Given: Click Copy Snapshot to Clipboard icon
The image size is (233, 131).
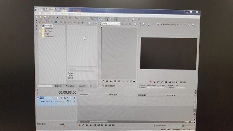Looking at the screenshot, I should point(189,25).
